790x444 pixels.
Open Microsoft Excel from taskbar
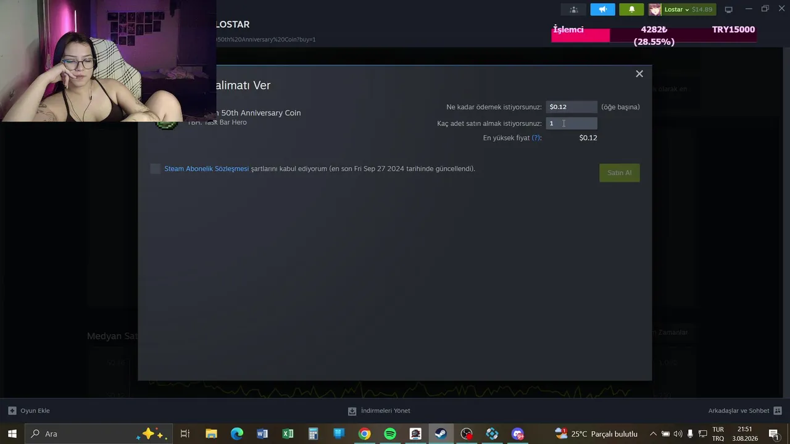coord(288,434)
